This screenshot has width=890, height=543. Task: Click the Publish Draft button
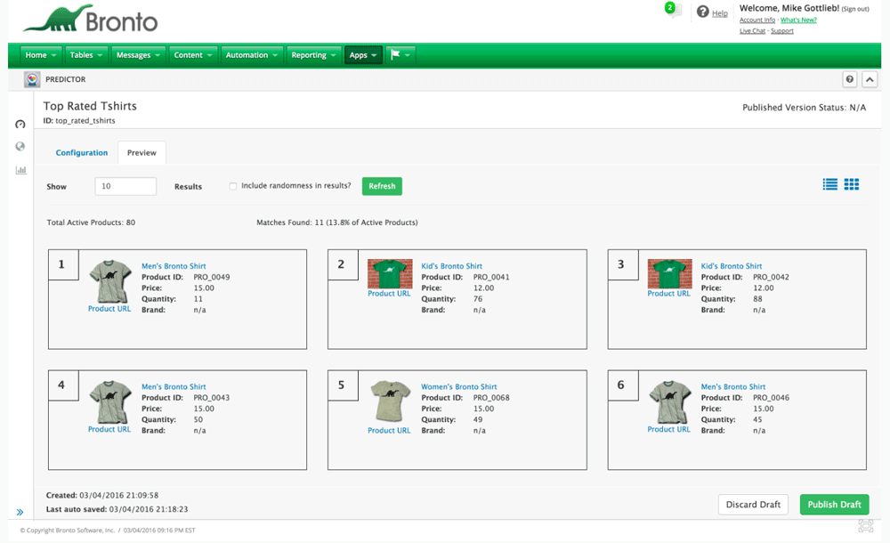tap(834, 505)
